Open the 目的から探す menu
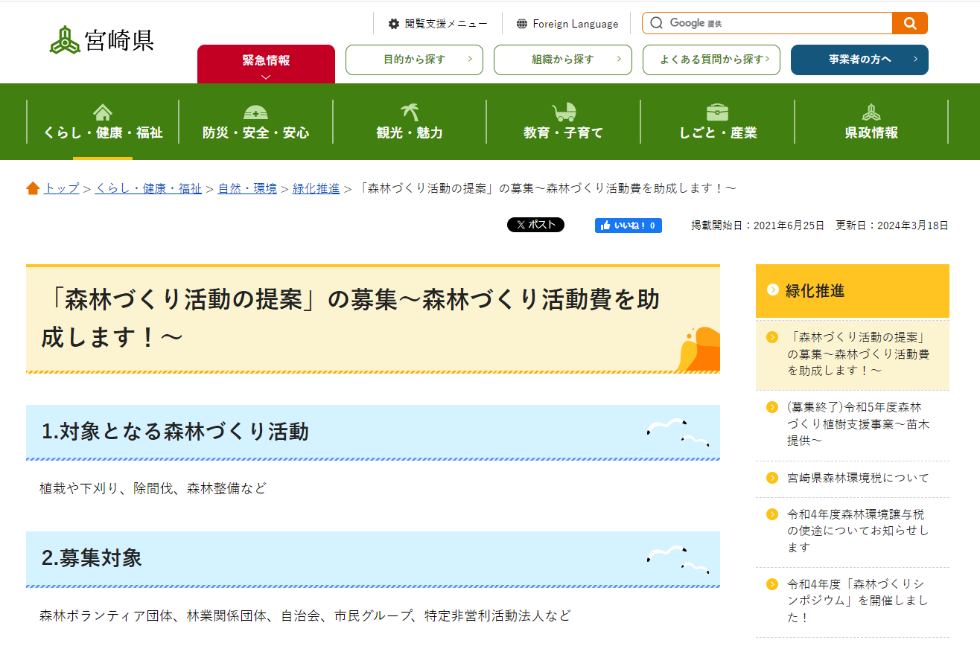This screenshot has height=646, width=980. coord(414,59)
